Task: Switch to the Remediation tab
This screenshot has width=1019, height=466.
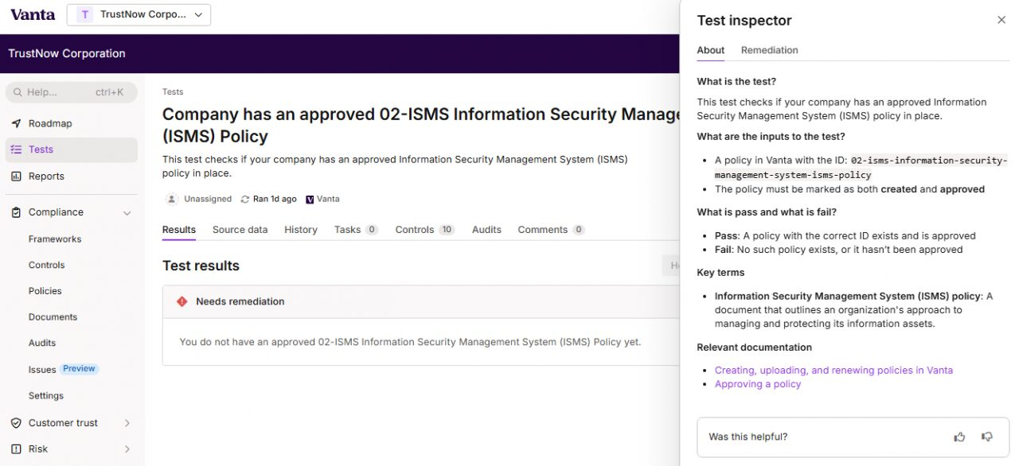Action: coord(769,50)
